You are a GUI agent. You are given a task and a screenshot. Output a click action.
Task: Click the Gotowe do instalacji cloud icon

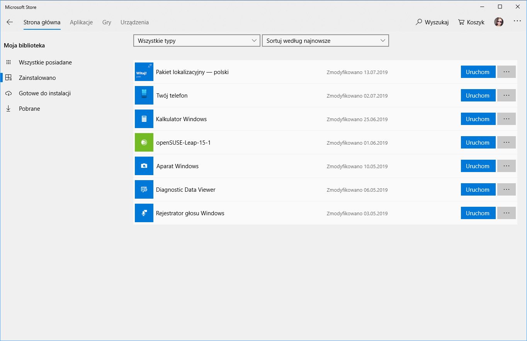[x=8, y=93]
